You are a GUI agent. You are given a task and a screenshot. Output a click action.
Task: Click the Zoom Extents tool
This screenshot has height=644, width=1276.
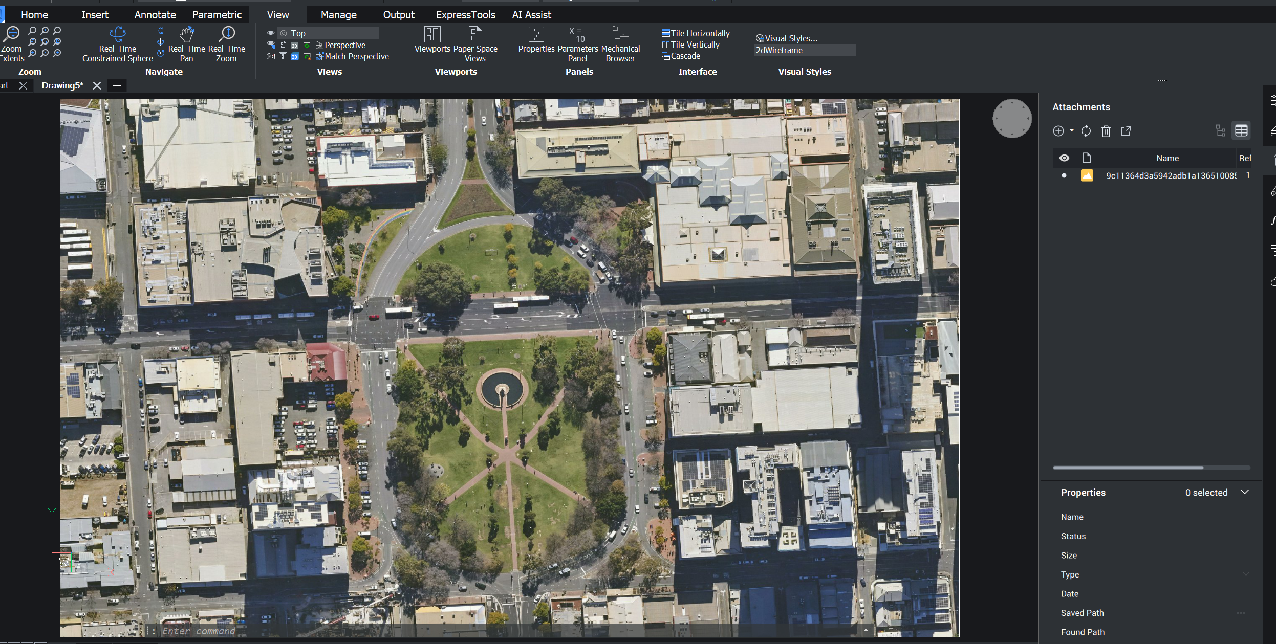11,44
